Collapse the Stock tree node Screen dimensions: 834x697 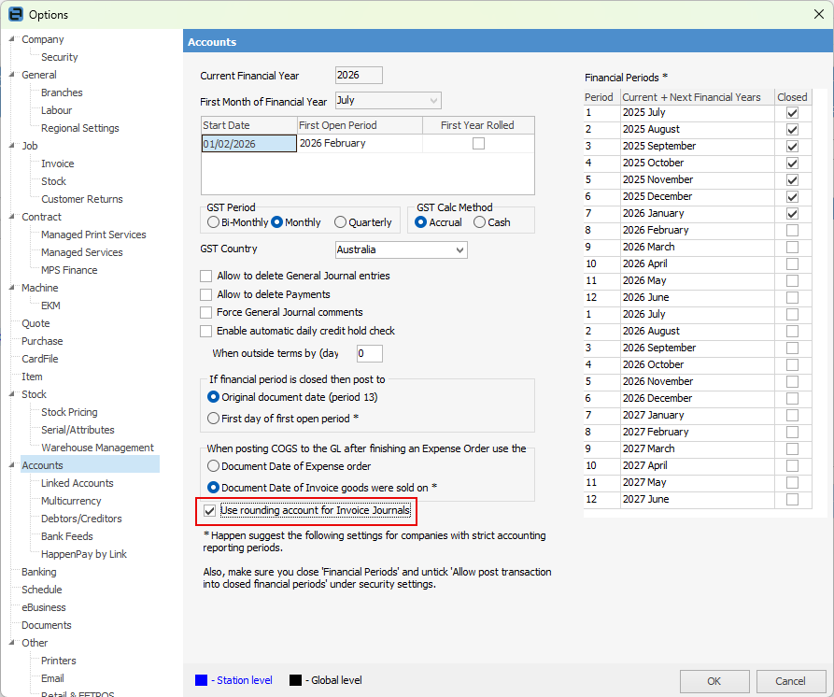pos(12,393)
